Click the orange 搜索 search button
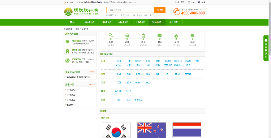 160,10
